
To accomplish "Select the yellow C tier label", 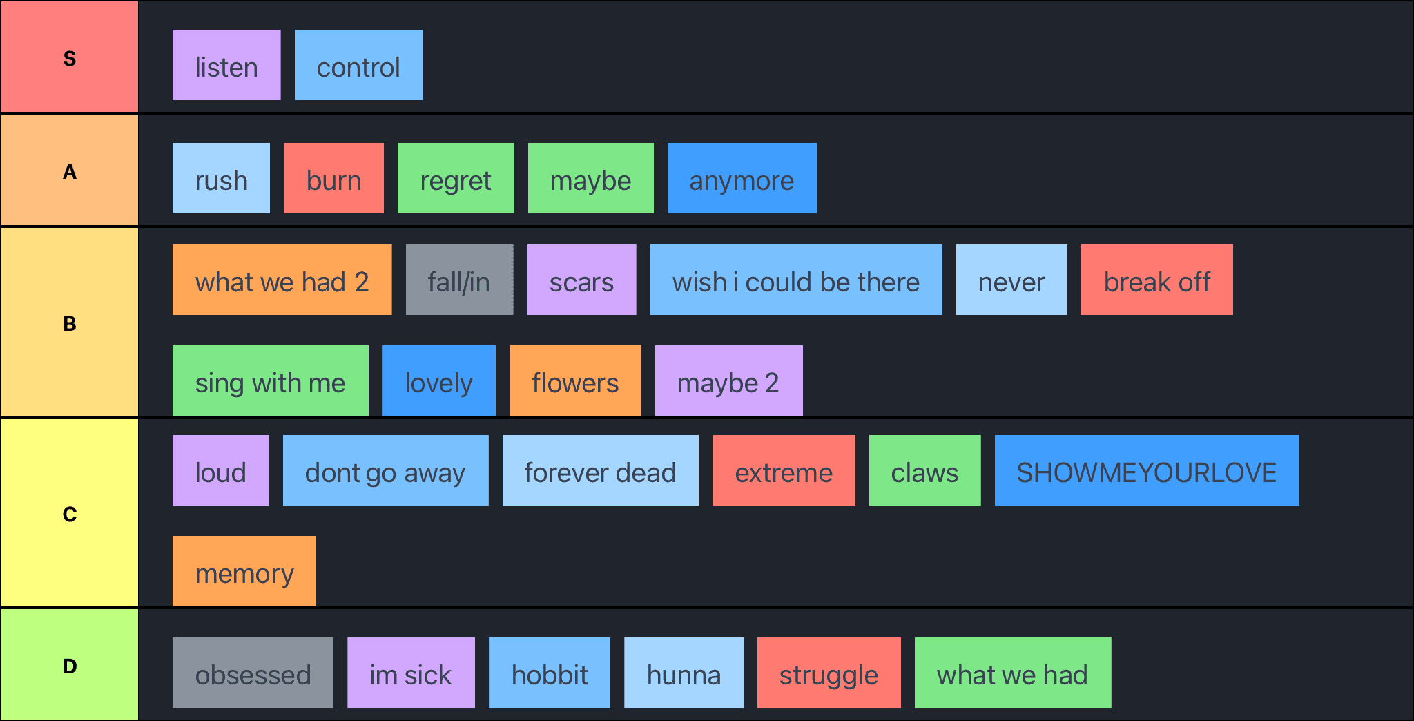I will coord(69,513).
